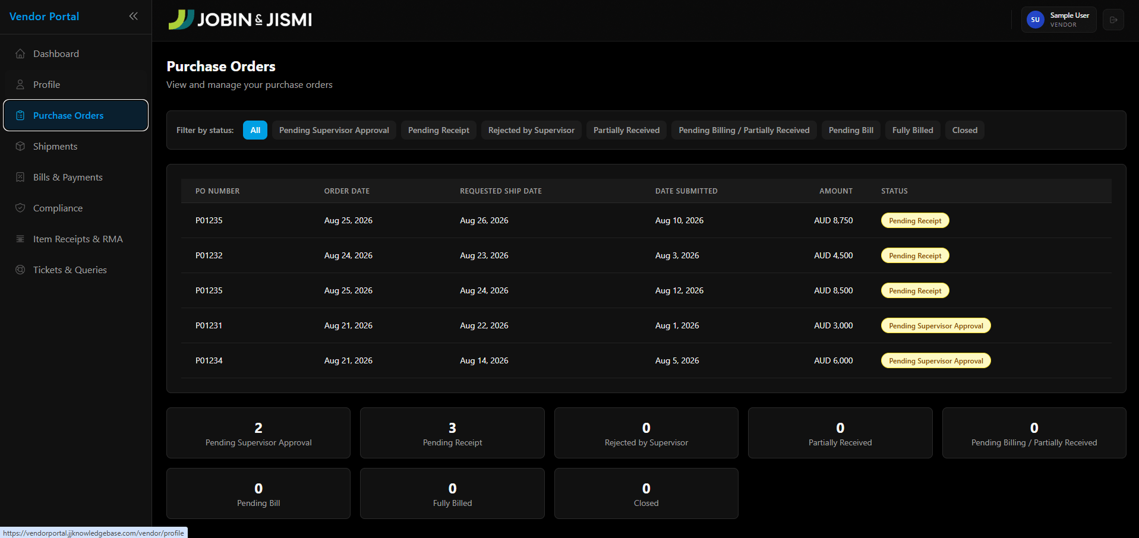
Task: Filter by Partially Received
Action: pyautogui.click(x=626, y=130)
